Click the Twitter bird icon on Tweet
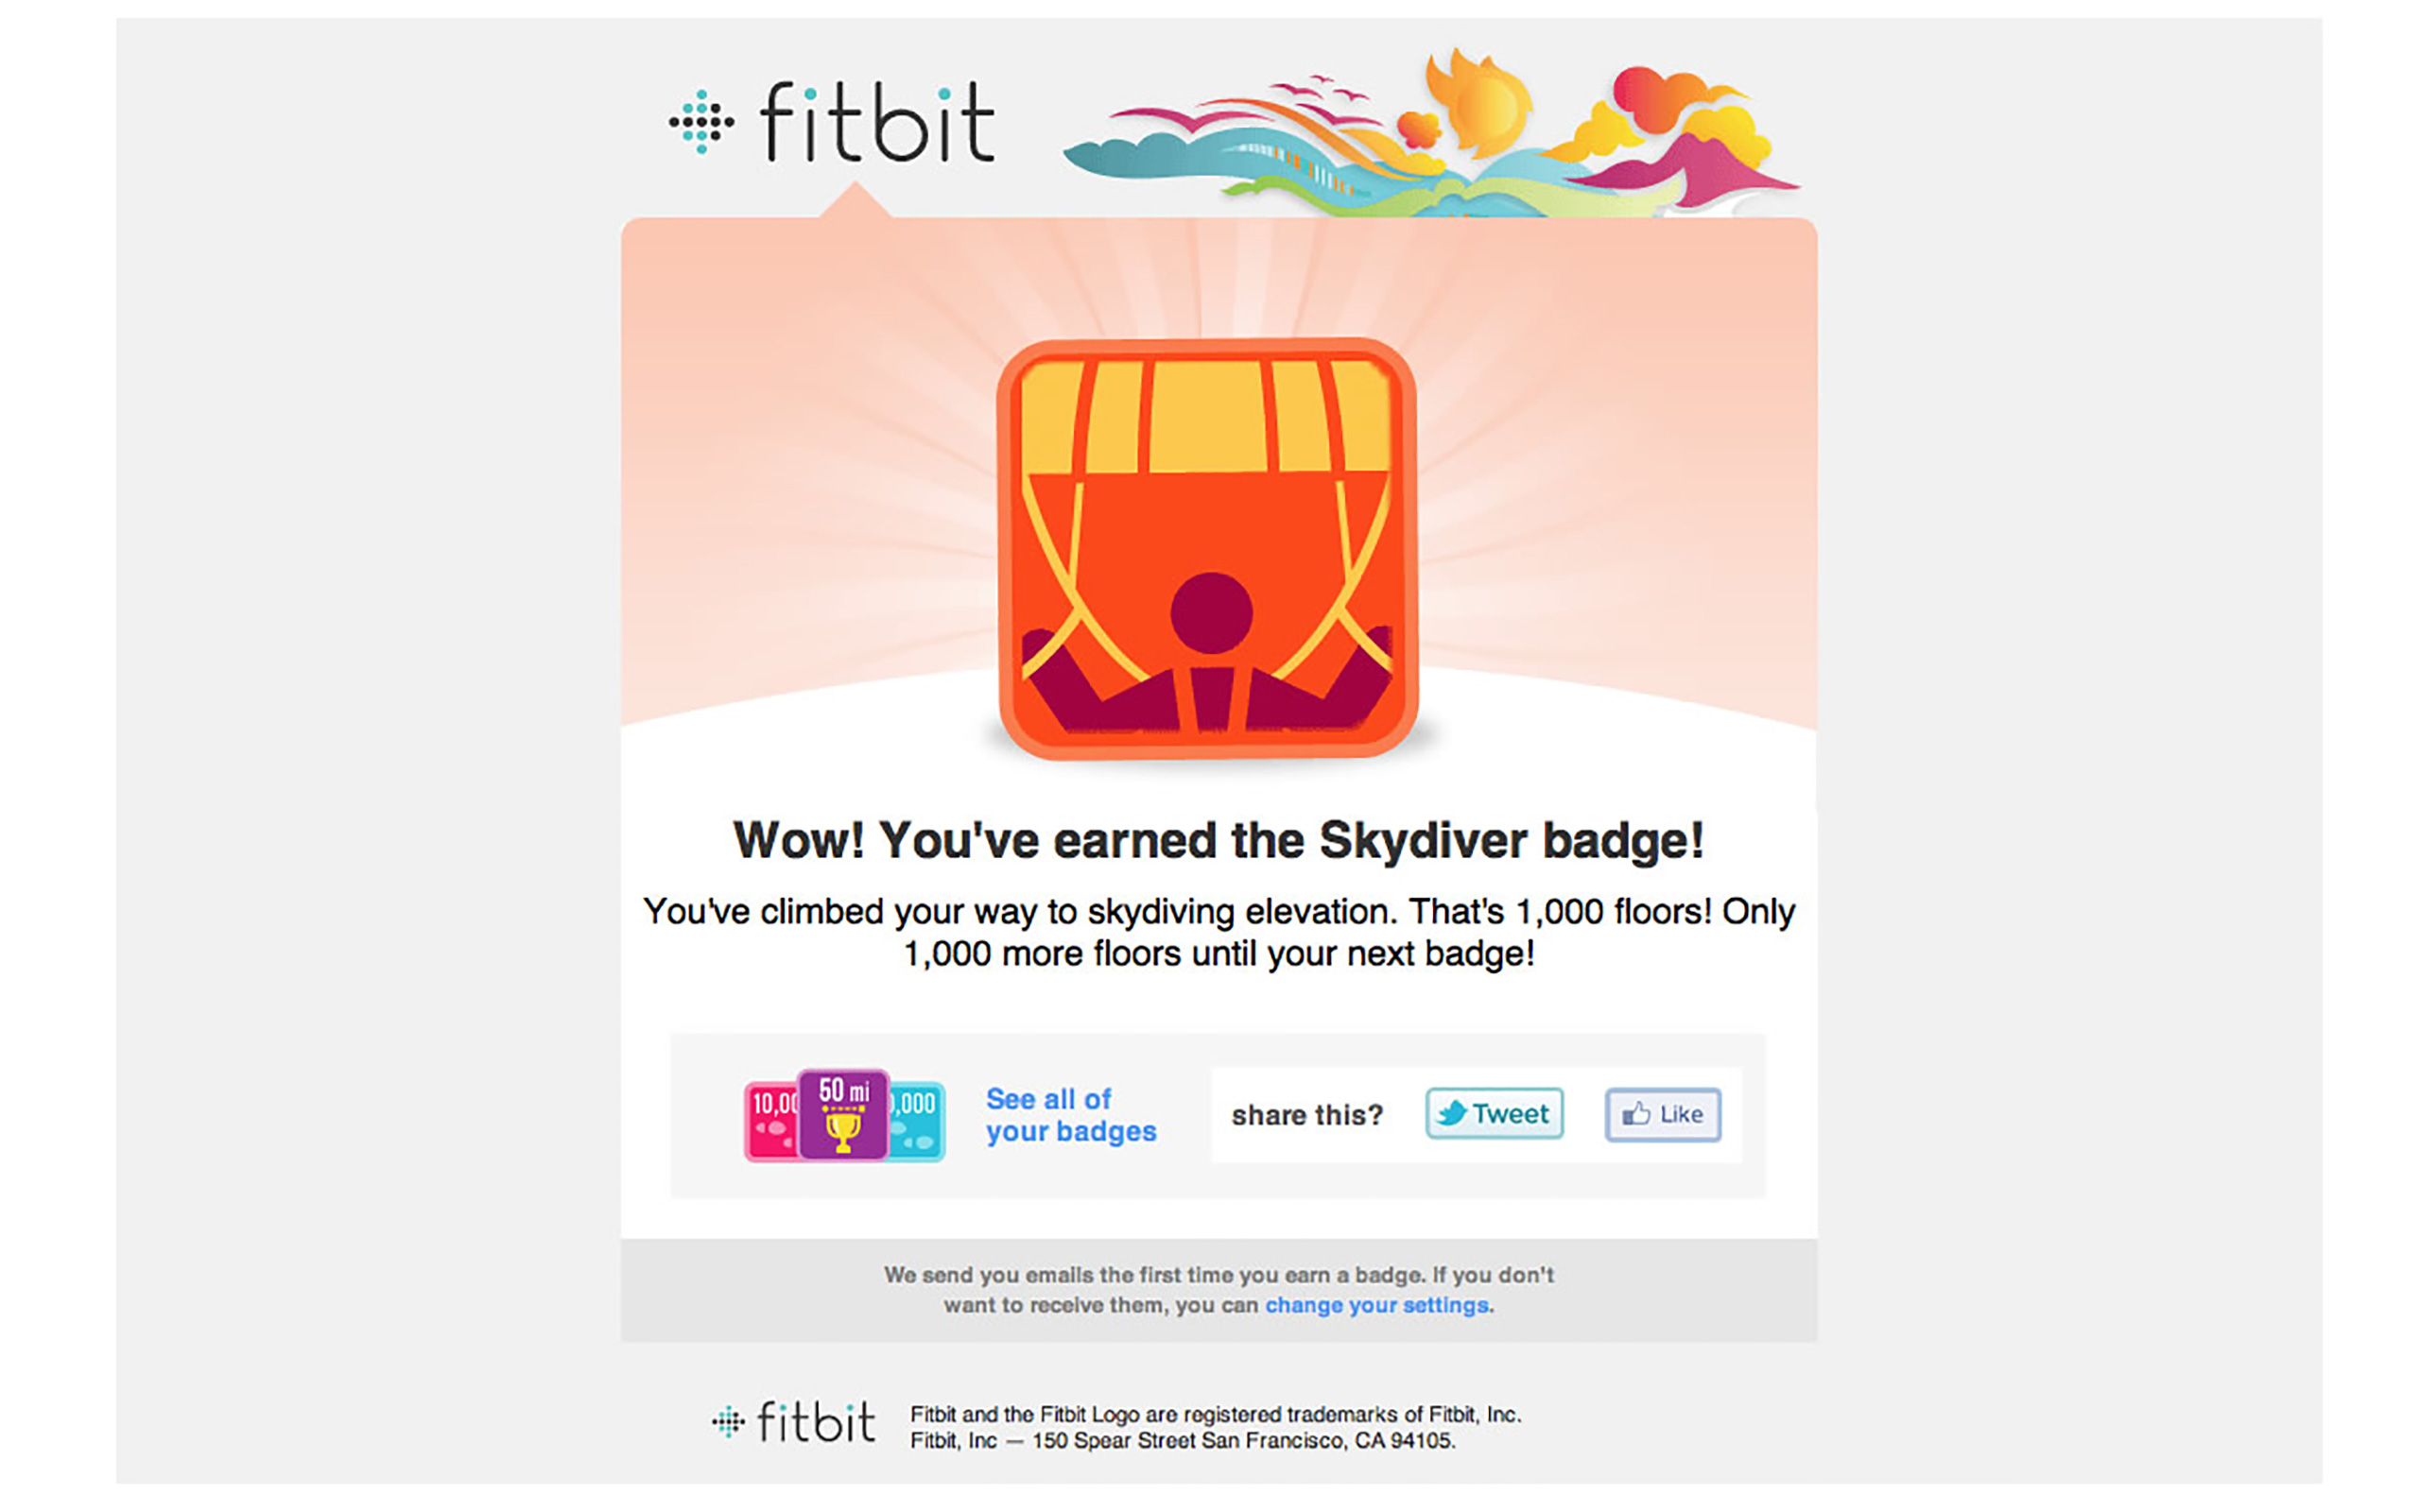The width and height of the screenshot is (2420, 1512). point(1451,1113)
